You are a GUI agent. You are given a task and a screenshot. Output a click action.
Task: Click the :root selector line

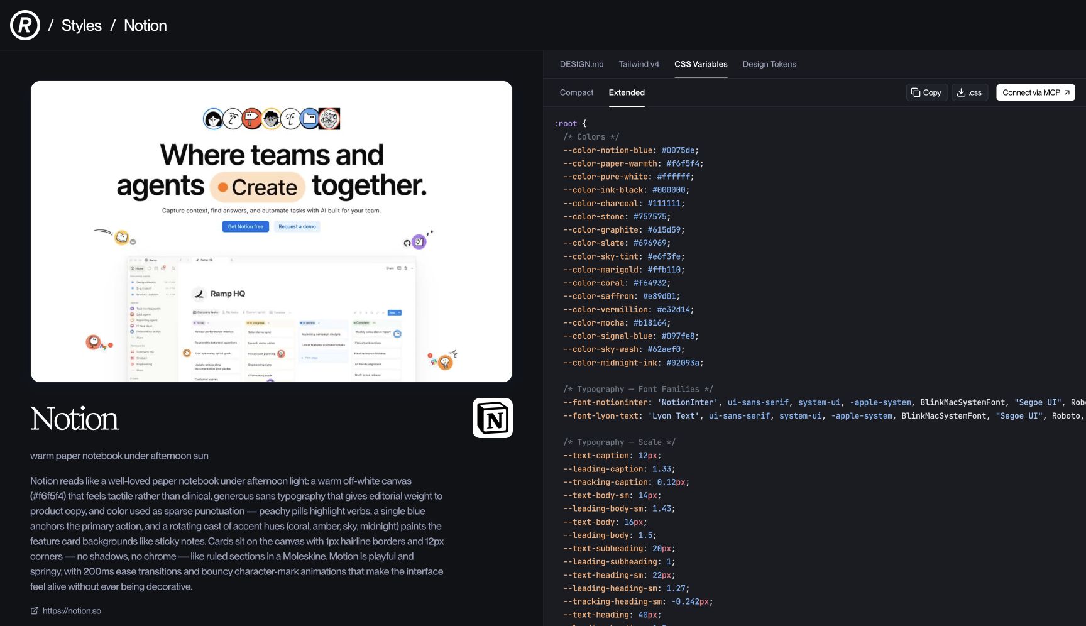point(570,124)
